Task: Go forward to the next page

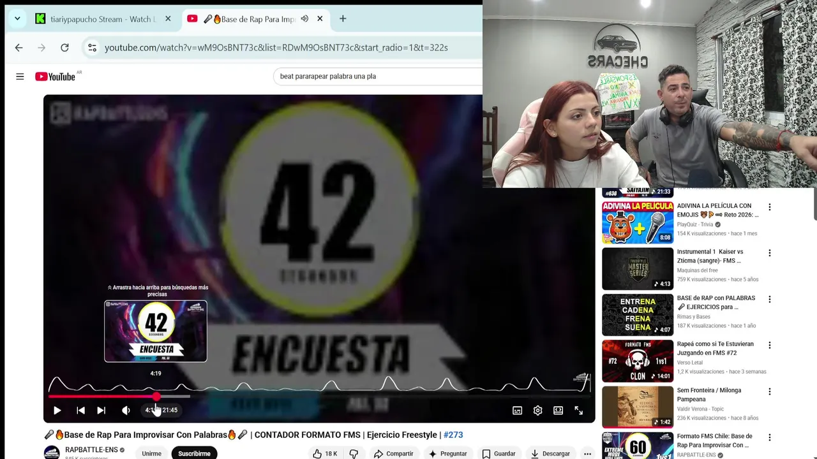Action: 41,48
